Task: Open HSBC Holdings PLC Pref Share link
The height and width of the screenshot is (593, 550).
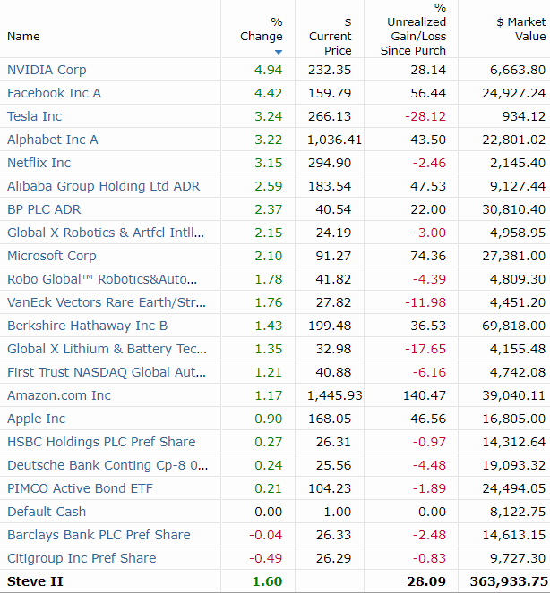Action: click(x=101, y=442)
